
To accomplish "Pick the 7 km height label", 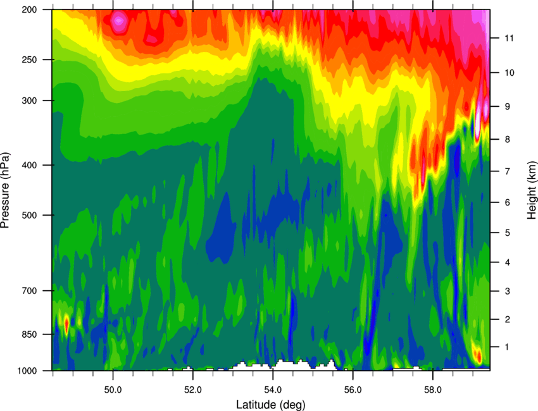I will click(507, 171).
